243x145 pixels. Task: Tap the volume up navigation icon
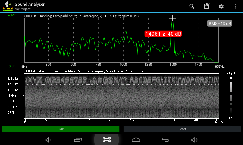point(194,140)
